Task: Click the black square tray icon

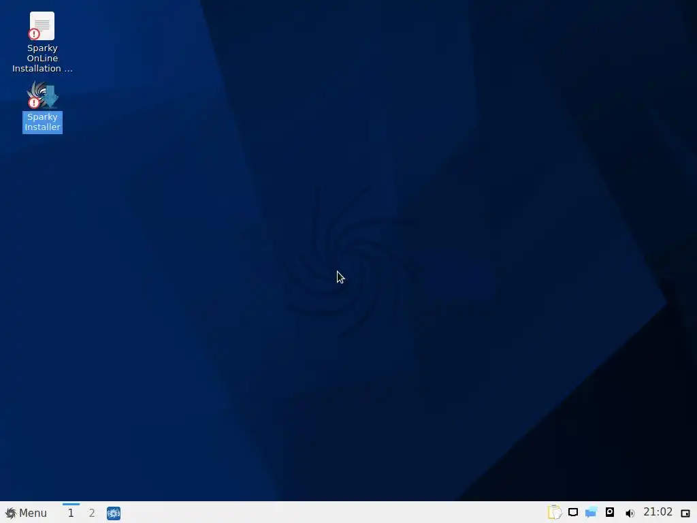Action: (x=610, y=512)
